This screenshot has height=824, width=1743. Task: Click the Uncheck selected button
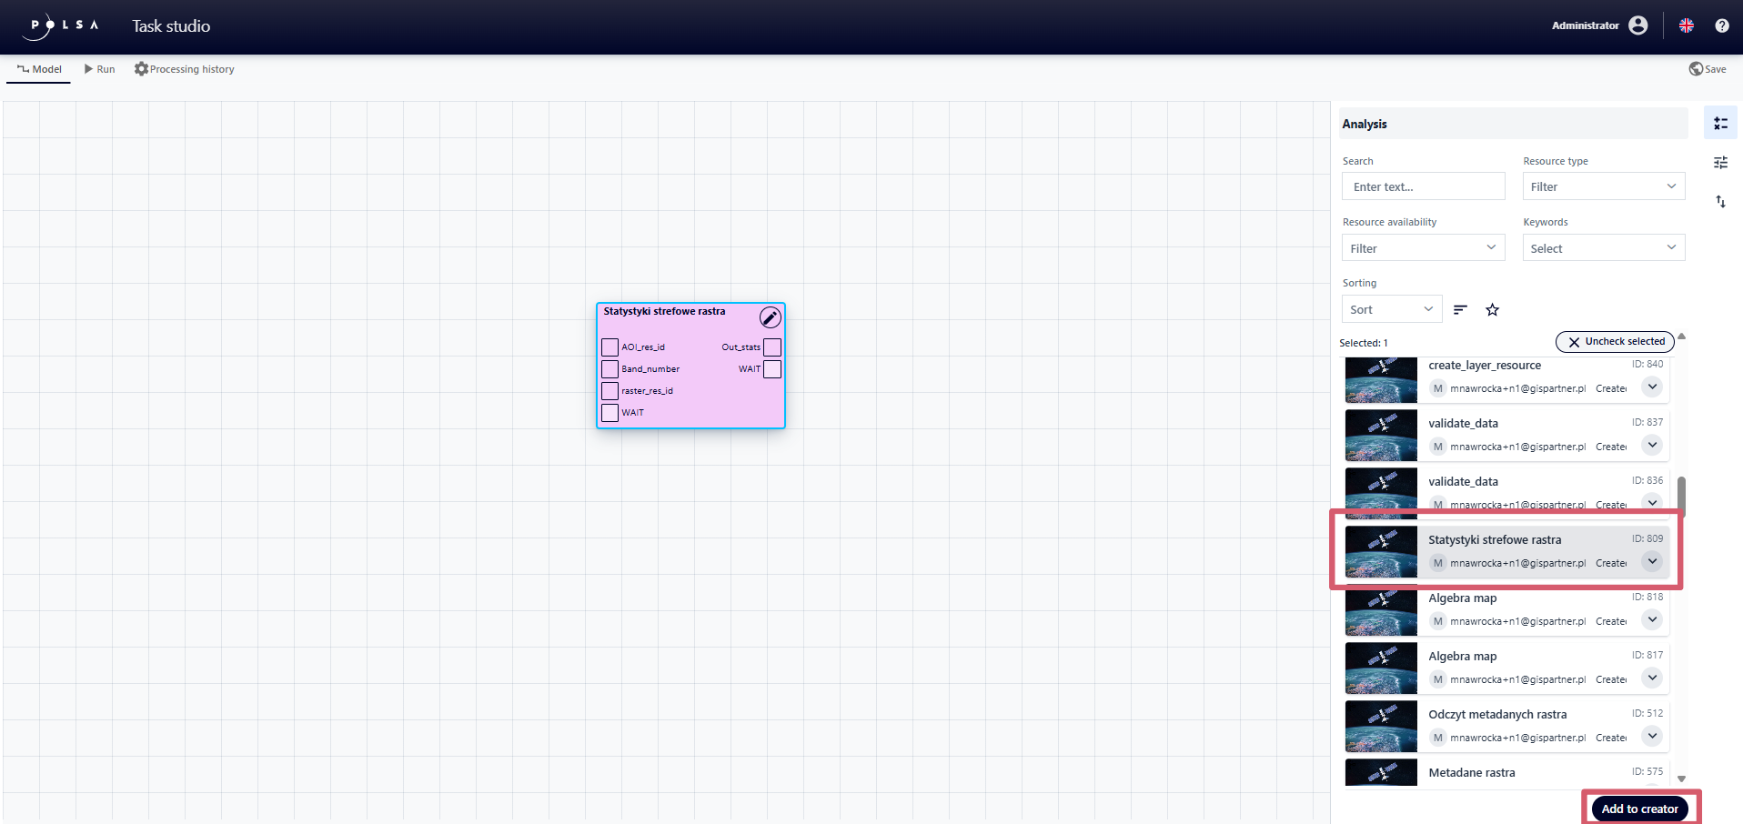[1615, 342]
